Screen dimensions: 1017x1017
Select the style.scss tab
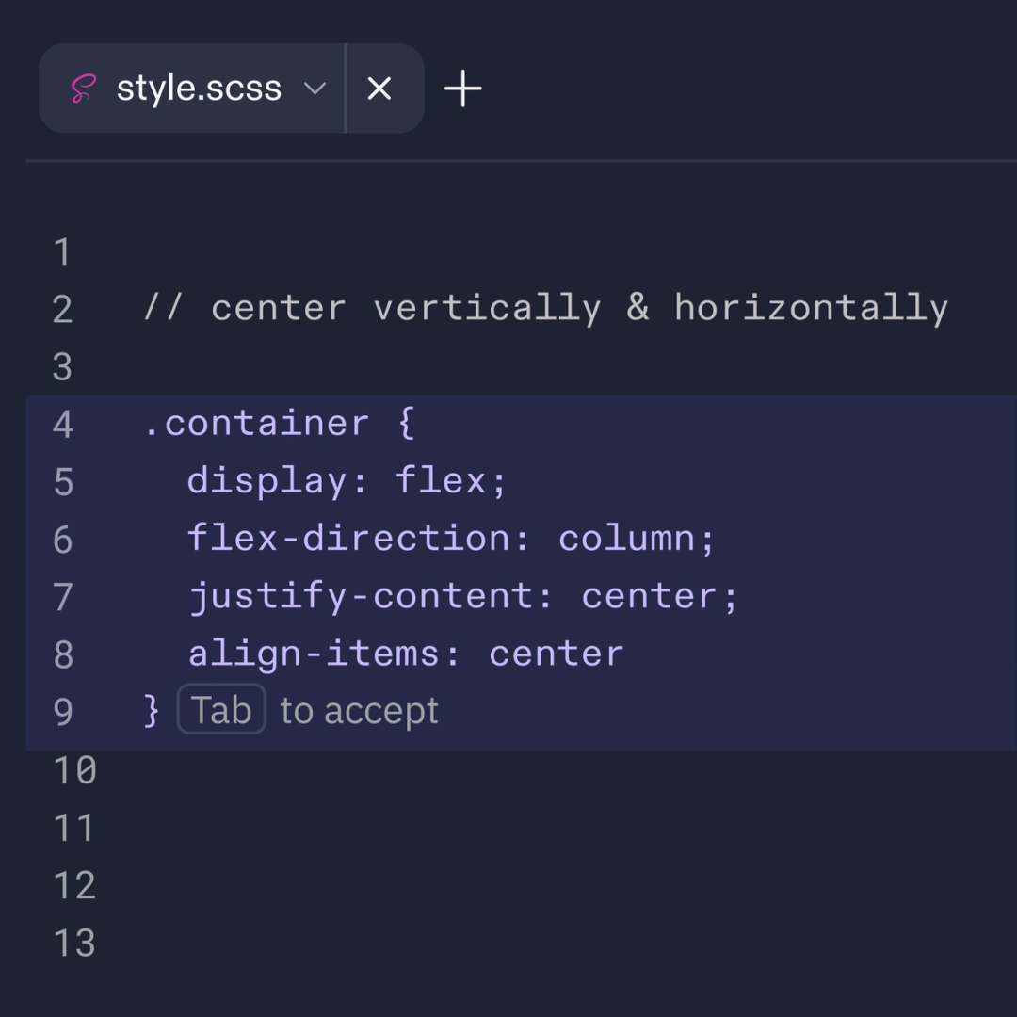[198, 88]
